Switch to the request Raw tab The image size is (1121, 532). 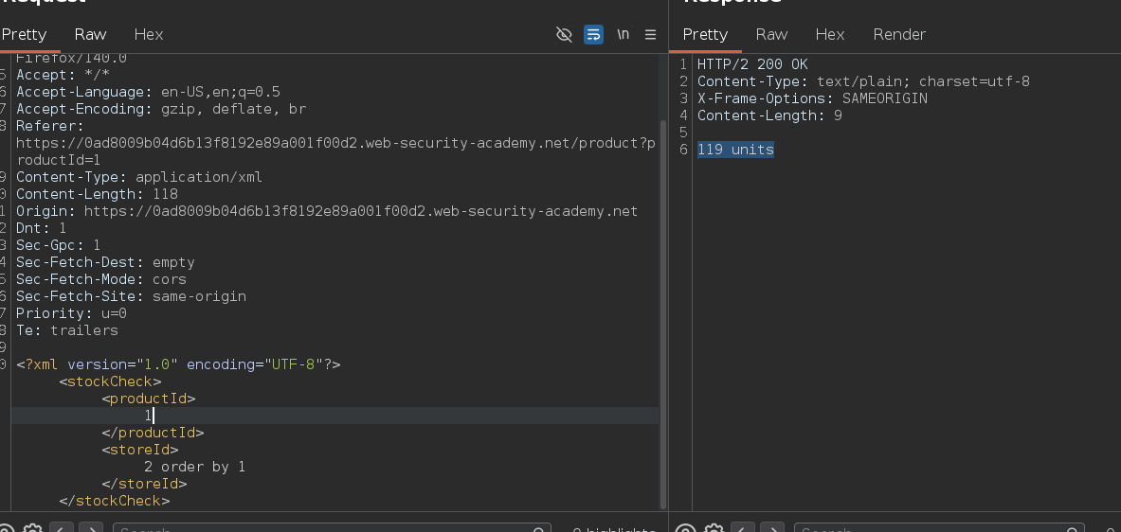point(90,34)
